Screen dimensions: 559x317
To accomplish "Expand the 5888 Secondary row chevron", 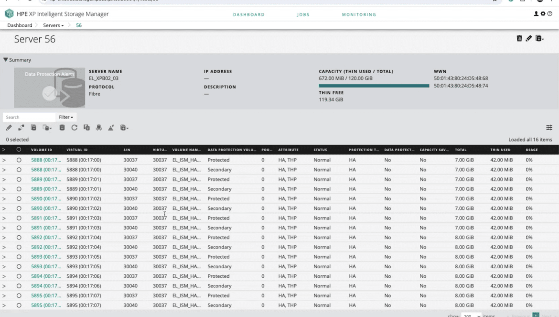I will (x=4, y=170).
